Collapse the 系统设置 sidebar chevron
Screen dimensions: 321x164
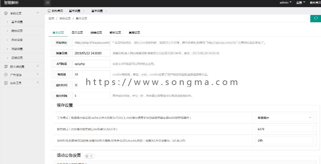[x=38, y=13]
